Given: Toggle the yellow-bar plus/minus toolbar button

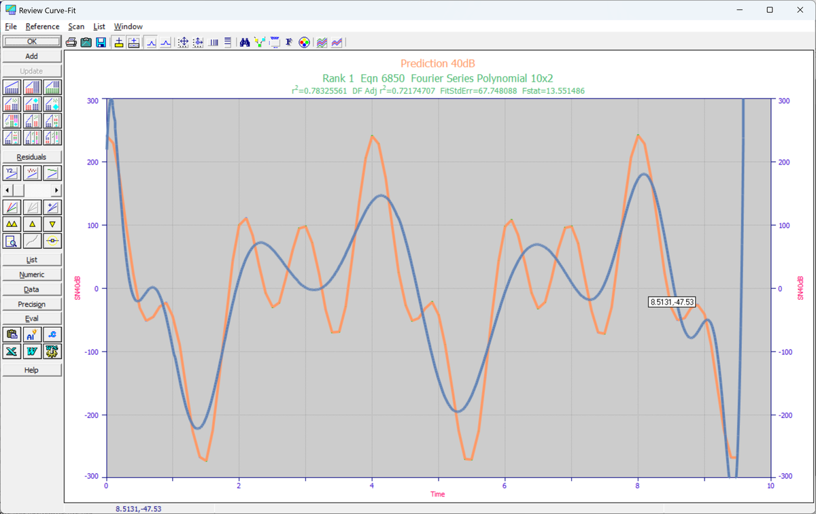Looking at the screenshot, I should pyautogui.click(x=119, y=42).
